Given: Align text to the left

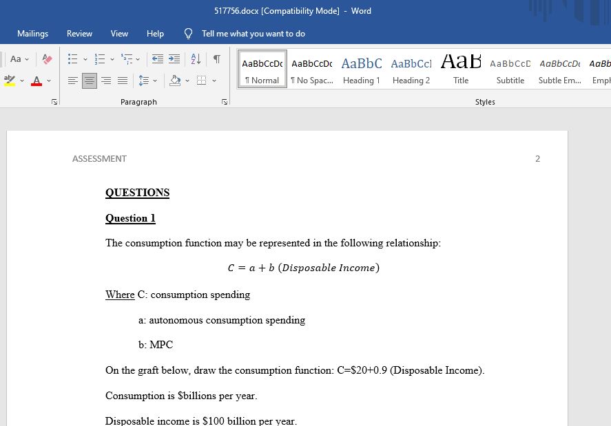Looking at the screenshot, I should coord(73,81).
